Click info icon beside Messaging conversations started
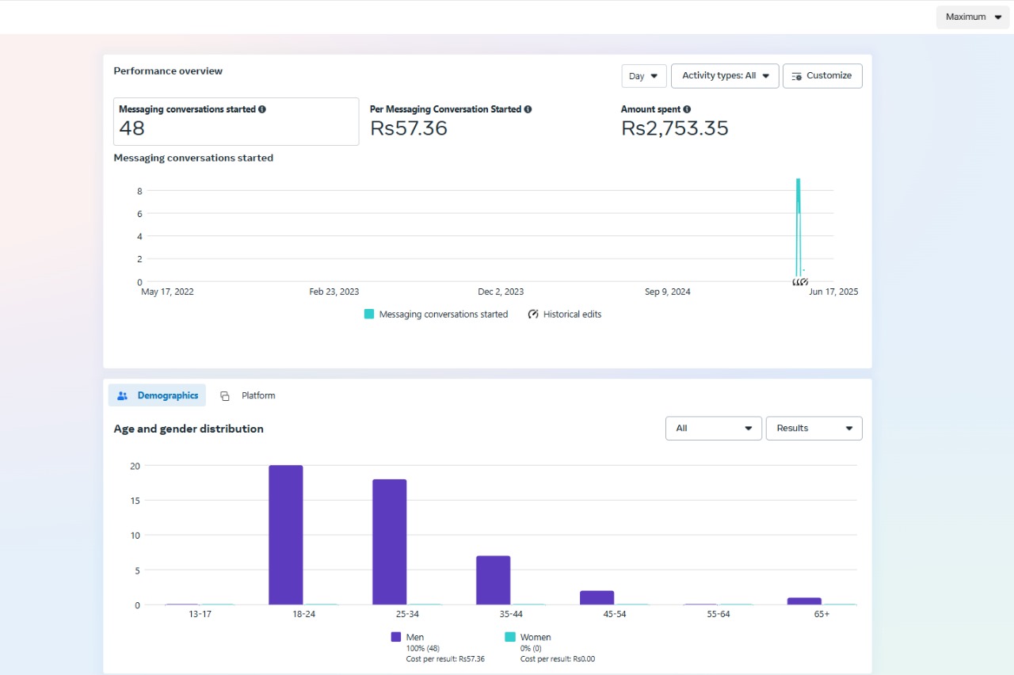This screenshot has height=675, width=1014. tap(262, 109)
